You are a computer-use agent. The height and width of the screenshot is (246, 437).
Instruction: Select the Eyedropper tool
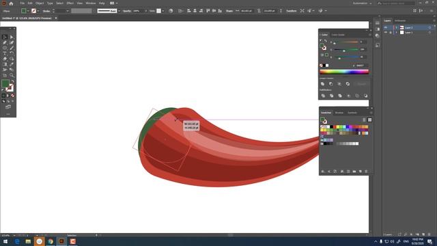(12, 64)
